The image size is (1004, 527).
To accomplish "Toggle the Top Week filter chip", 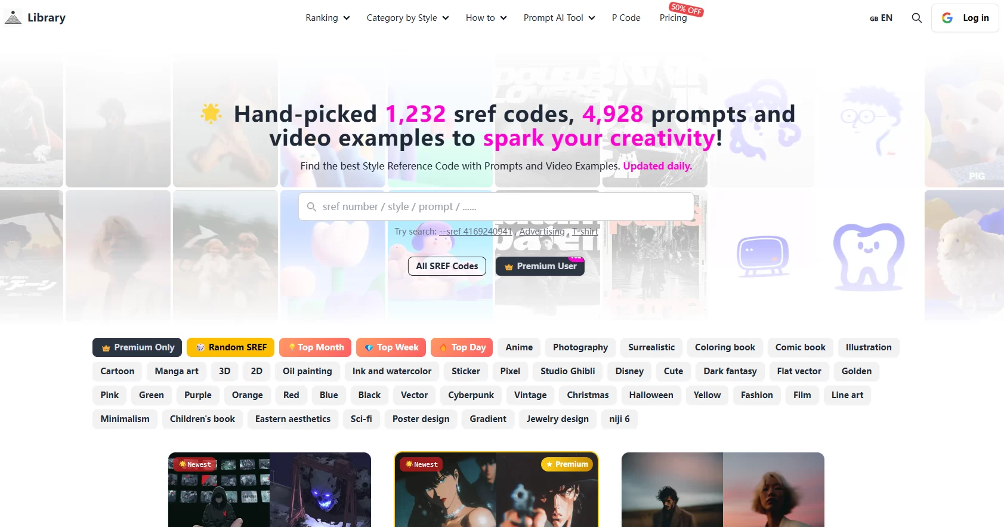I will pos(391,347).
